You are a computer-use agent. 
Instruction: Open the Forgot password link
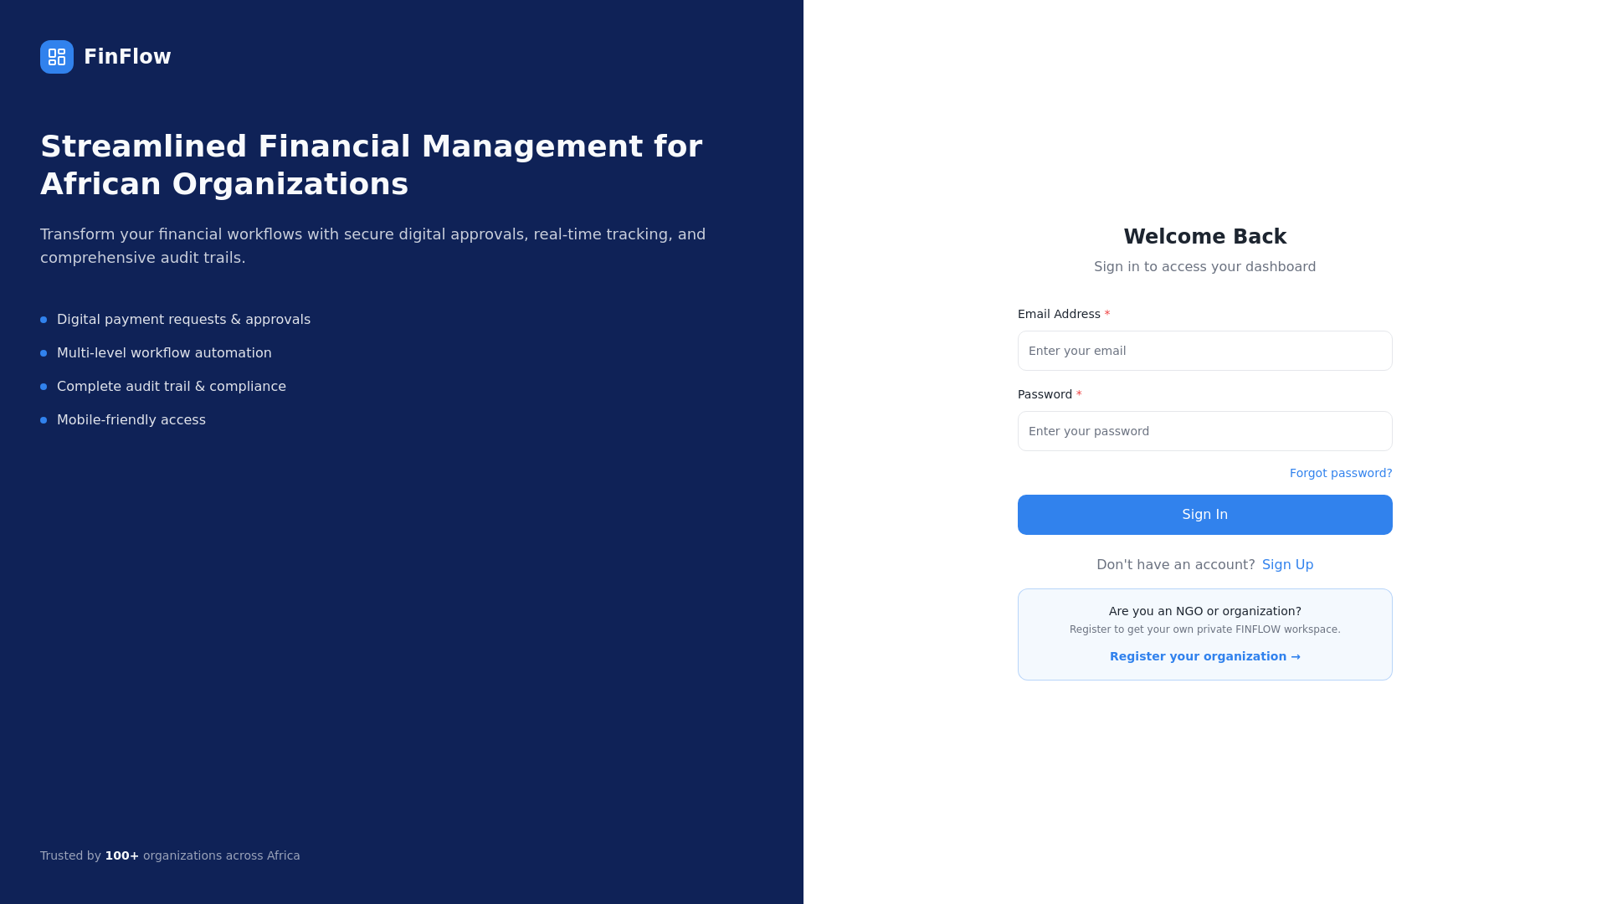point(1341,473)
